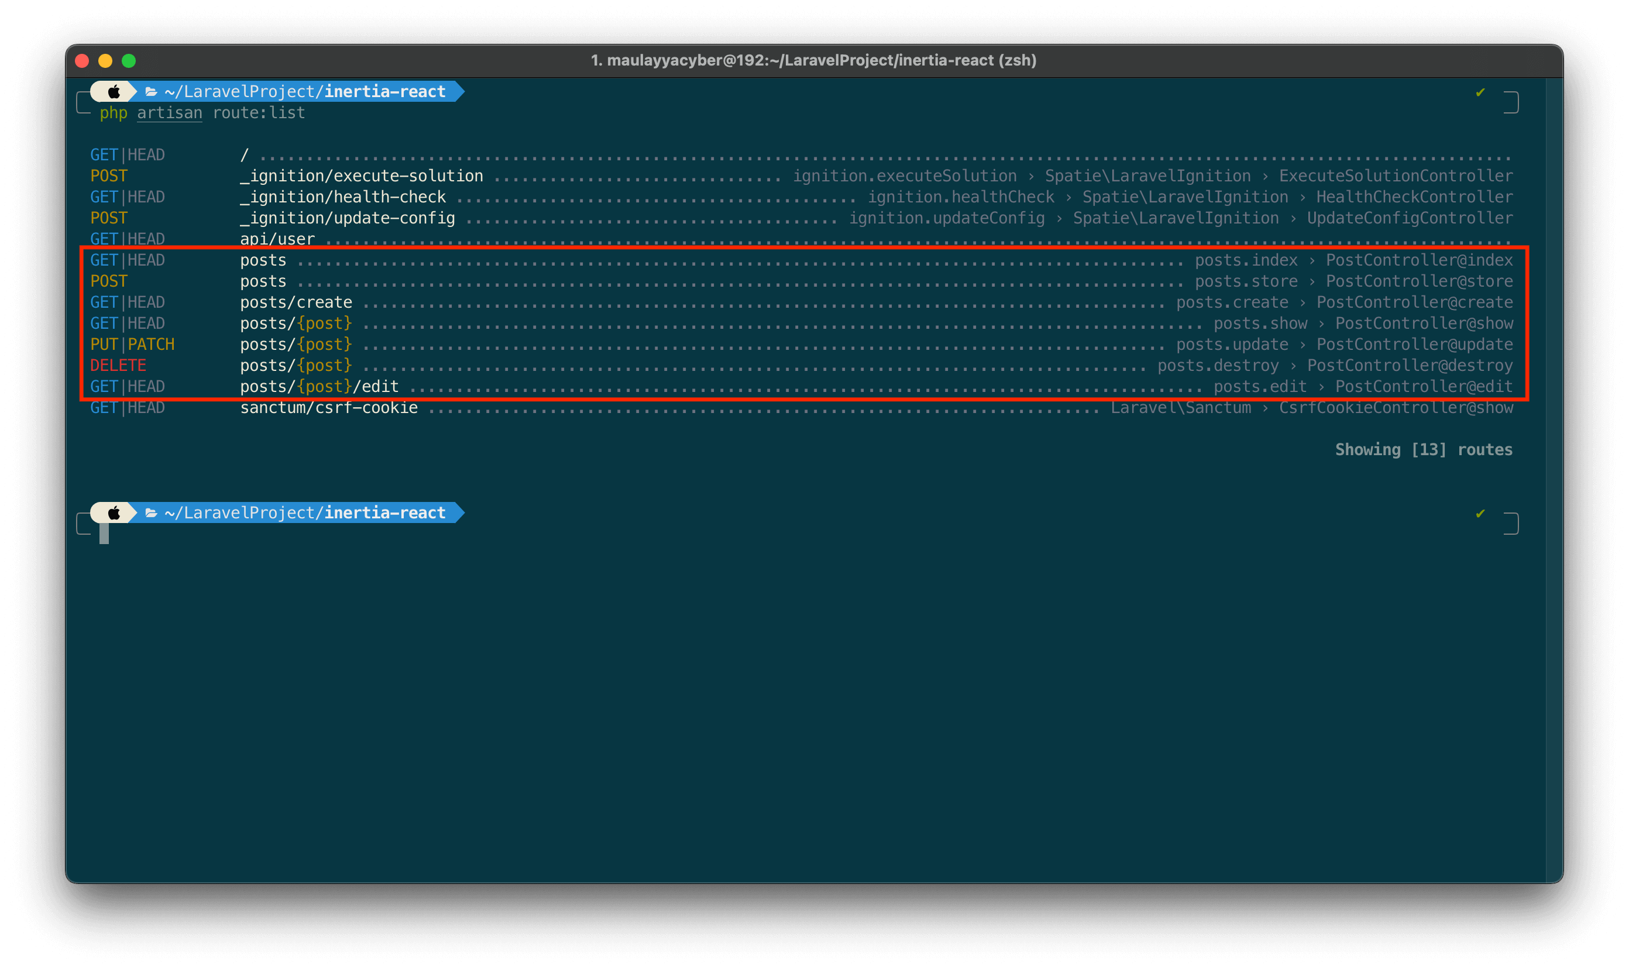Click sanctum/csrf-cookie route URI

click(329, 408)
